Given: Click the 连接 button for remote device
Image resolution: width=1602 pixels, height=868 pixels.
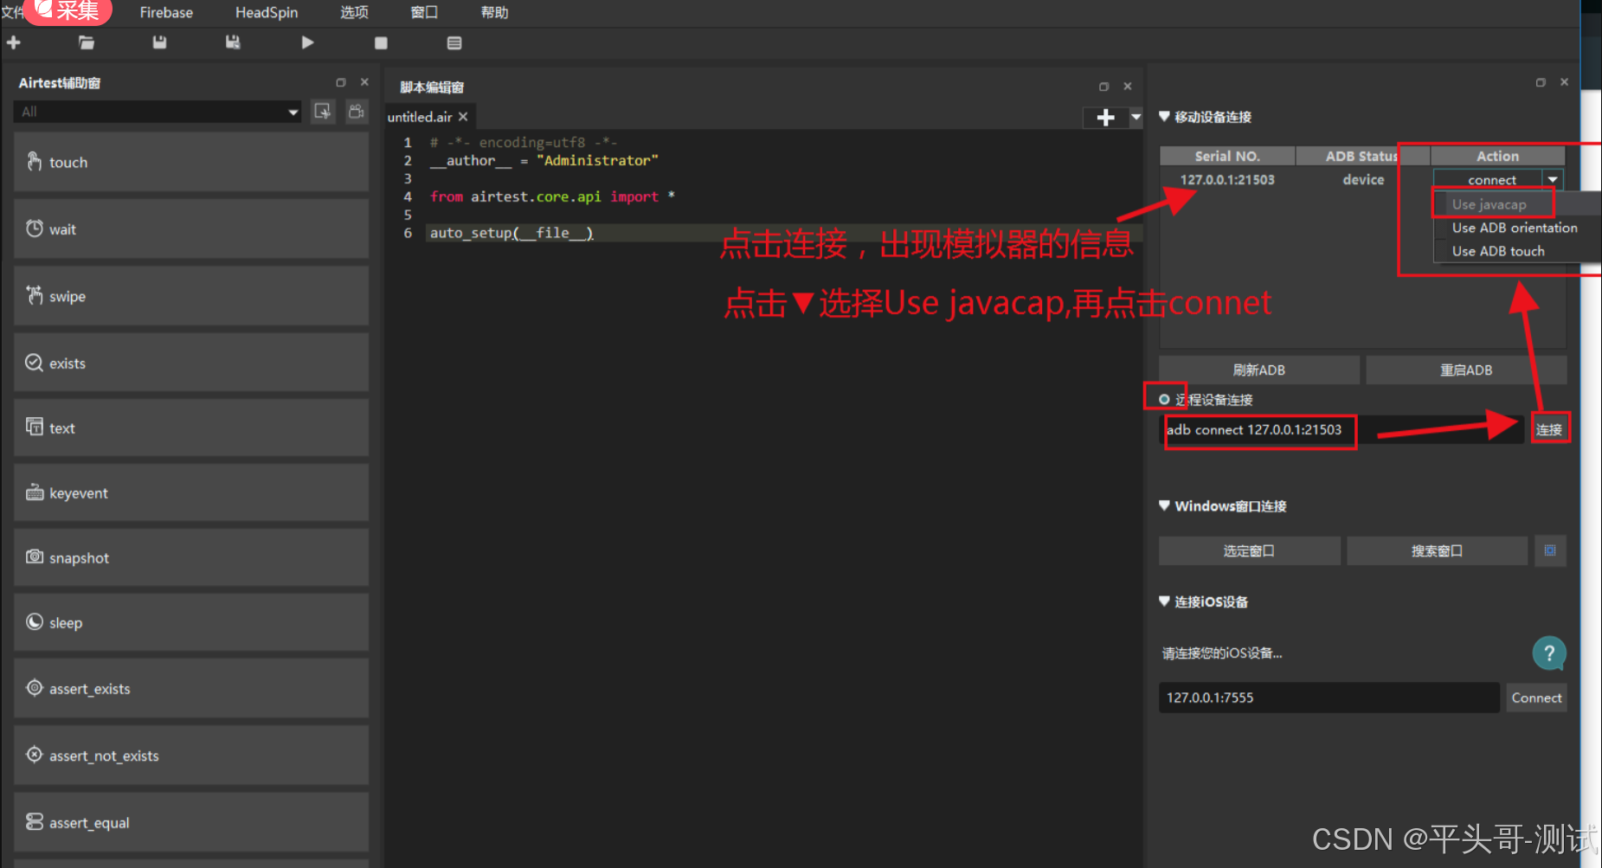Looking at the screenshot, I should 1549,429.
